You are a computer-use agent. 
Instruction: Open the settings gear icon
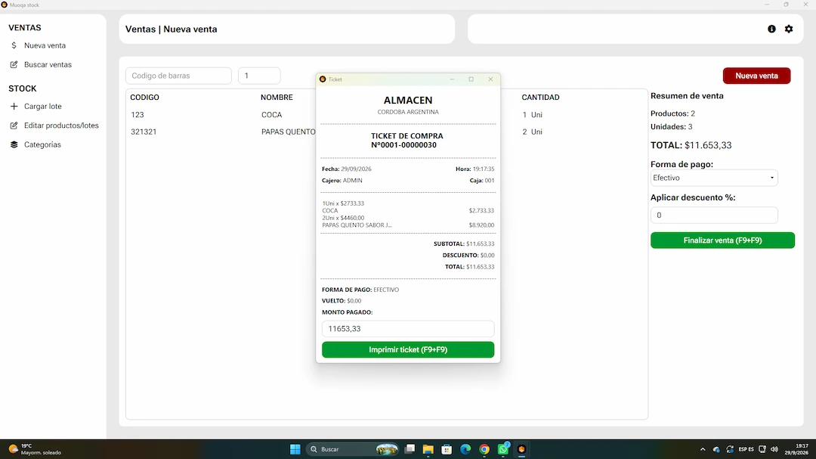(789, 29)
